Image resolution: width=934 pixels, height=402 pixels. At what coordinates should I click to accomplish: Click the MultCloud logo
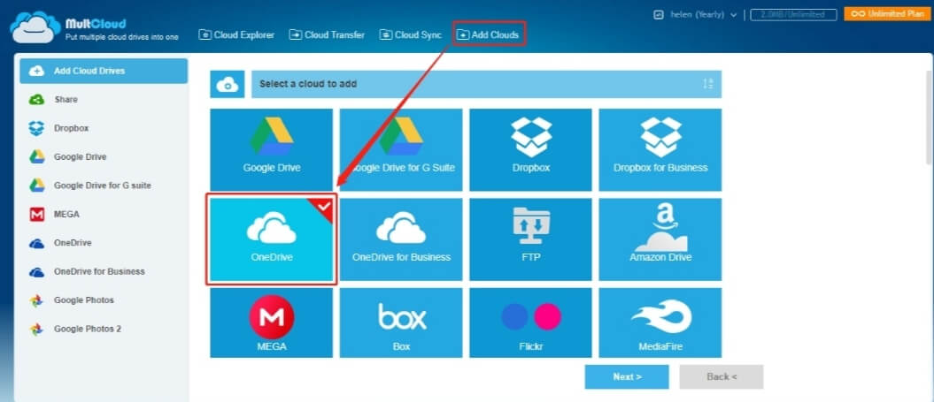click(94, 27)
